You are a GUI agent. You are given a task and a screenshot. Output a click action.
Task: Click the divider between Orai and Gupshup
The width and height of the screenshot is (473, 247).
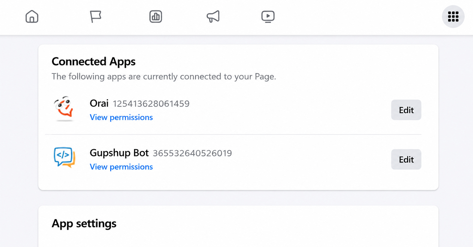[x=233, y=134]
